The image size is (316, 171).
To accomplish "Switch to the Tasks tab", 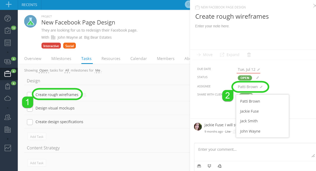I will [x=86, y=59].
